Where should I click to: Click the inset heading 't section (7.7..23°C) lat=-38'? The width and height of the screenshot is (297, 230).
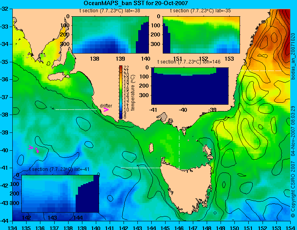(110, 11)
